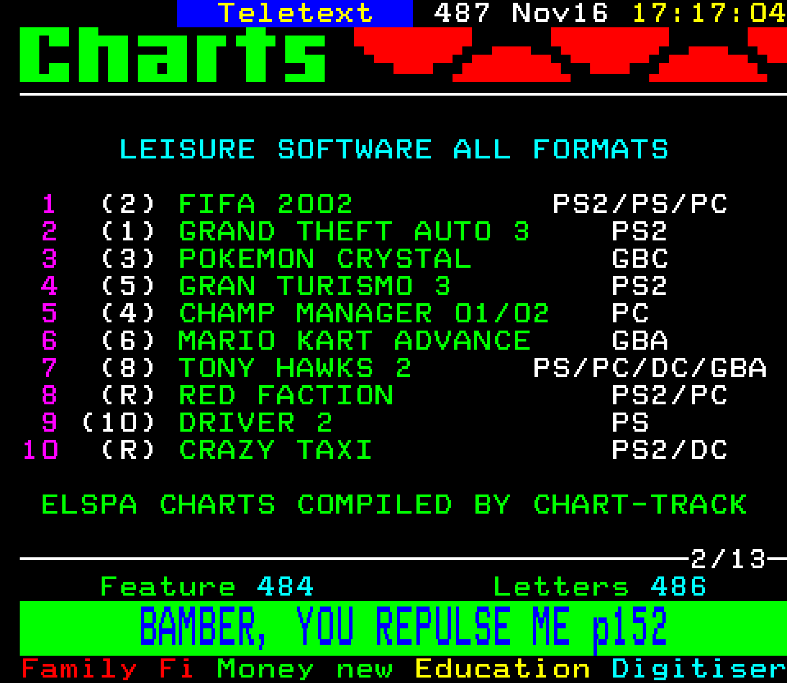Click the page number 487

(x=462, y=13)
